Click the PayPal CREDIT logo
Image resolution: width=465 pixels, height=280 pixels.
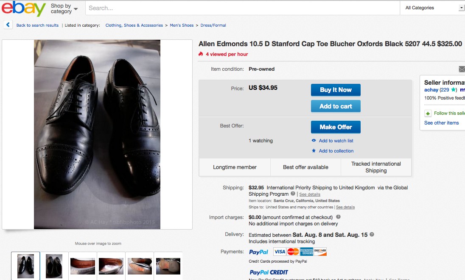pos(269,272)
